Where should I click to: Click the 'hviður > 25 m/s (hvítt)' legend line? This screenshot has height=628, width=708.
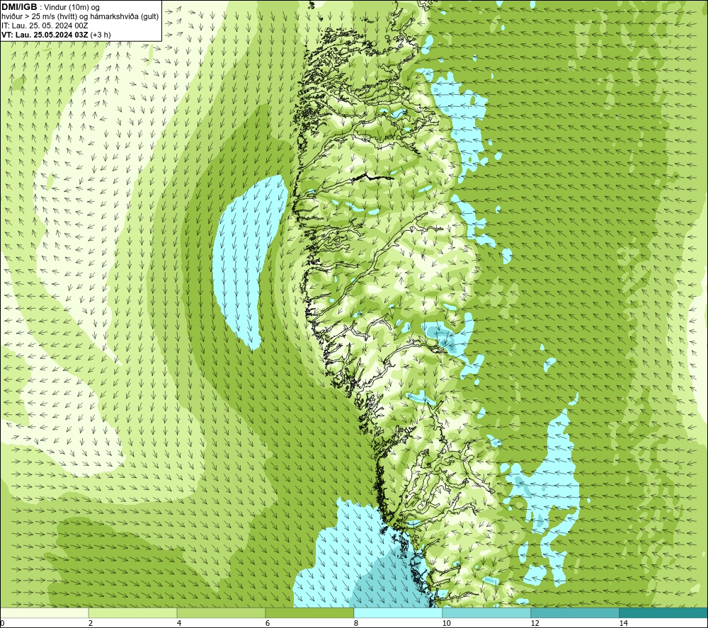coord(80,17)
